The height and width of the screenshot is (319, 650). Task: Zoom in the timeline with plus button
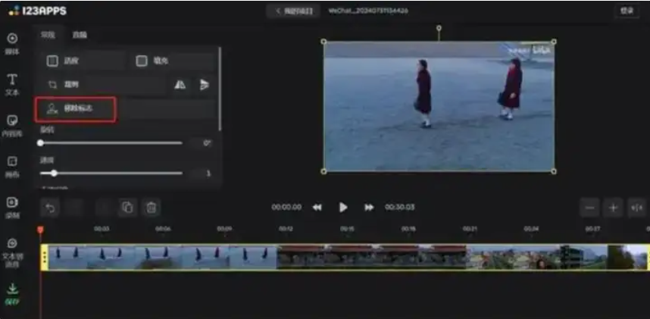(x=613, y=207)
